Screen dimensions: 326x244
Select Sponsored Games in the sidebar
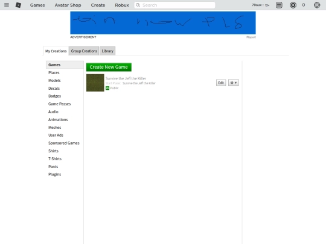pos(64,143)
